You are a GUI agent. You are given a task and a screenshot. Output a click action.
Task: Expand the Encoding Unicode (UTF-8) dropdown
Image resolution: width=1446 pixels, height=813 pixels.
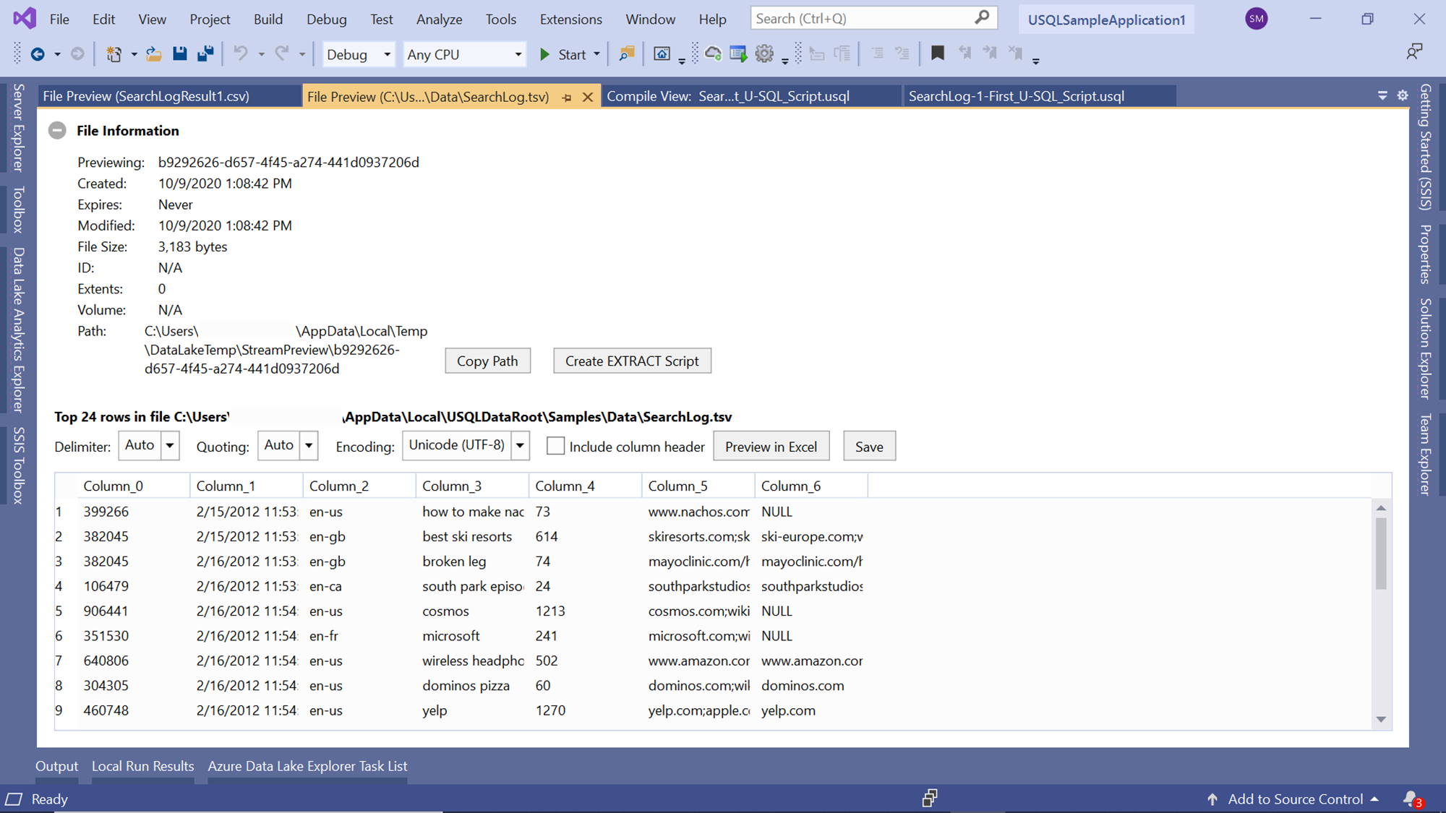[520, 446]
